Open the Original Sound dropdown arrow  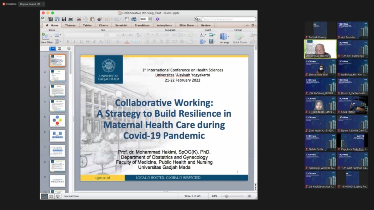(44, 4)
